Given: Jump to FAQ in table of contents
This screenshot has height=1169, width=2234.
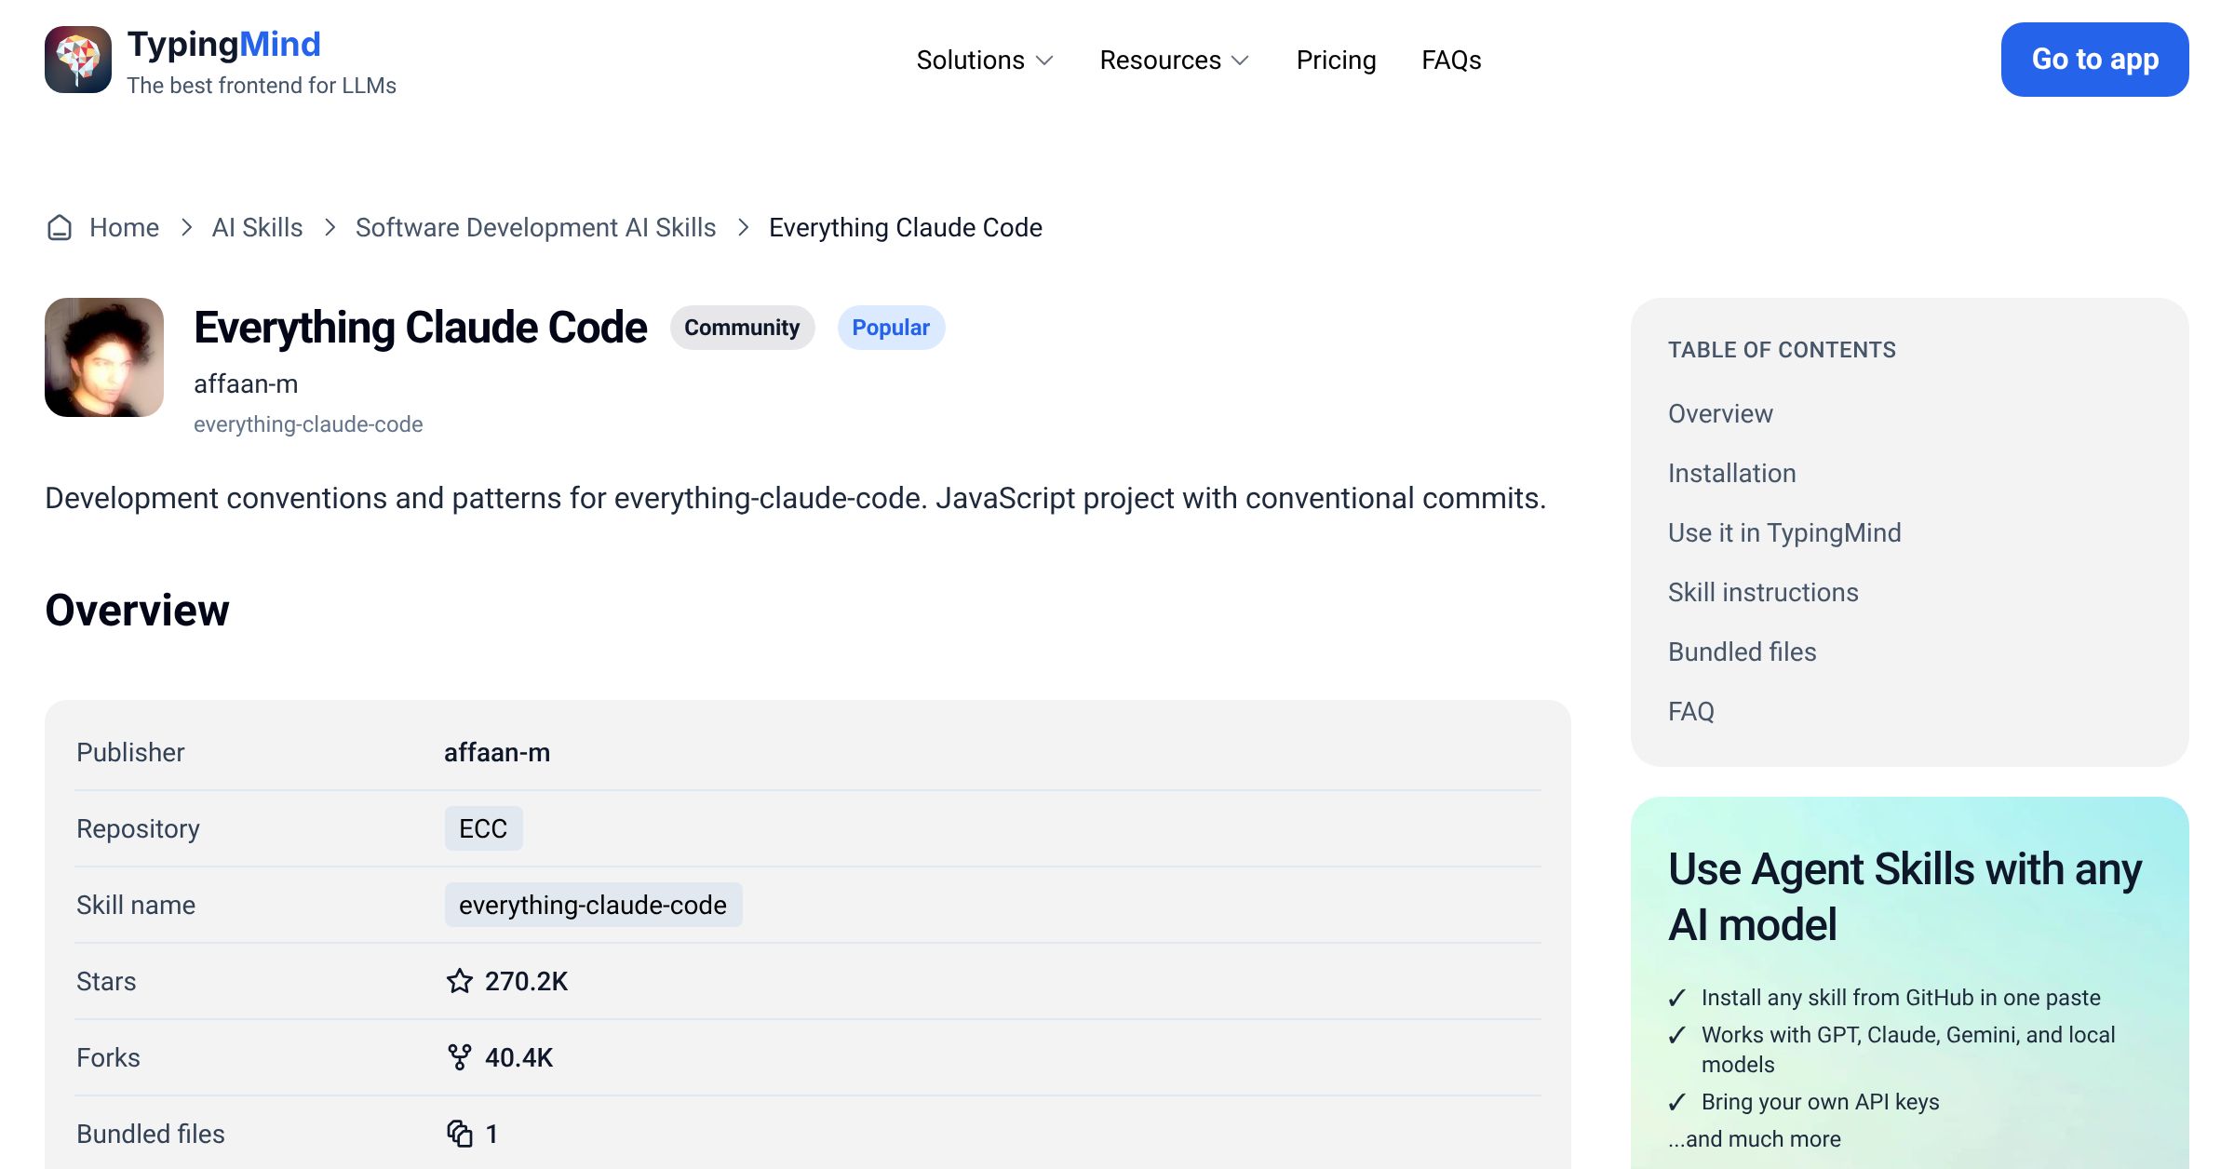Looking at the screenshot, I should 1690,711.
